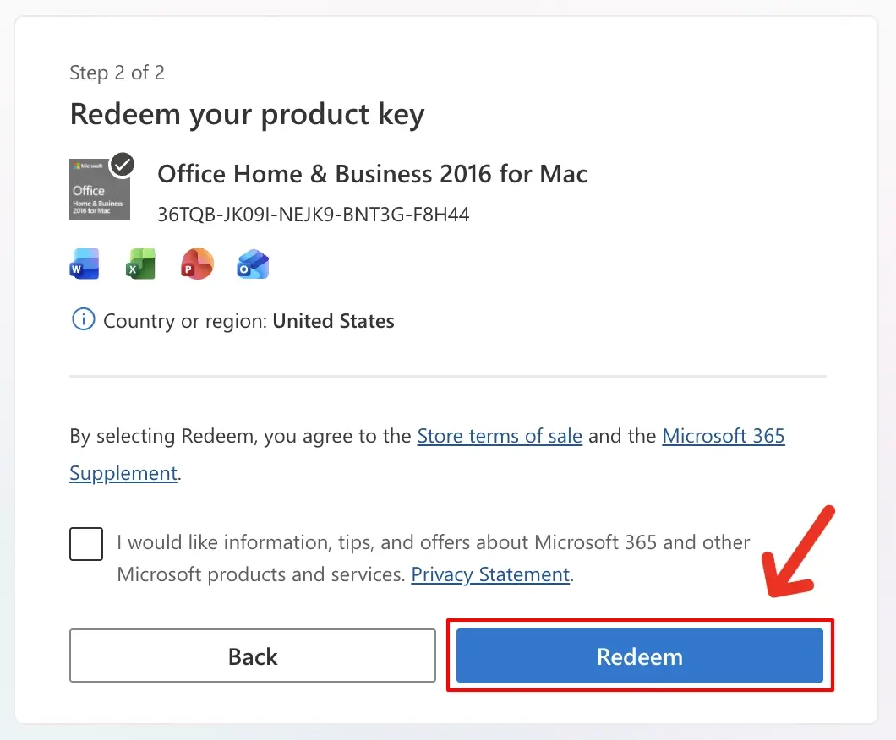Click the Excel app icon

141,264
